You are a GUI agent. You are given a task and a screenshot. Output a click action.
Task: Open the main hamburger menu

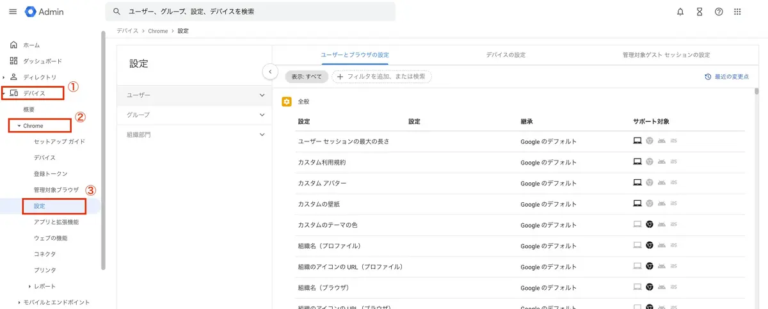tap(13, 12)
